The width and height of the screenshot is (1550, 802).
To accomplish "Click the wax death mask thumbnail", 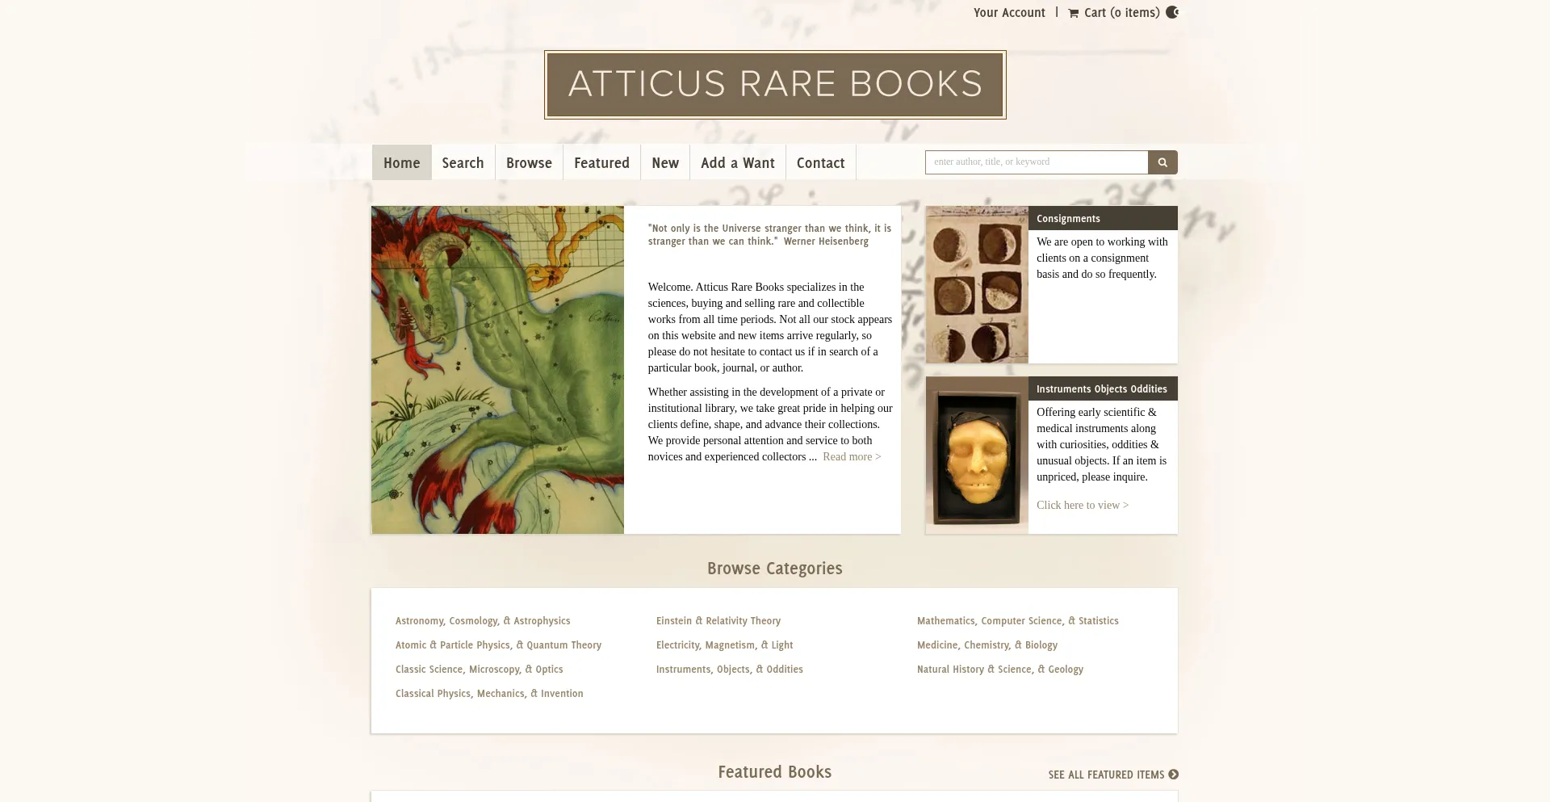I will click(977, 456).
